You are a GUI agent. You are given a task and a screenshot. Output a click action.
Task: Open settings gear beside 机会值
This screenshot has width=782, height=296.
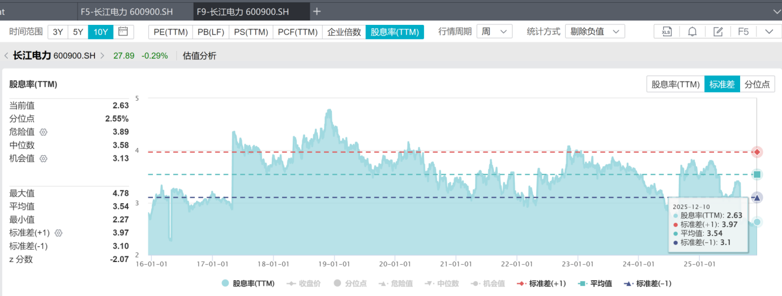43,158
